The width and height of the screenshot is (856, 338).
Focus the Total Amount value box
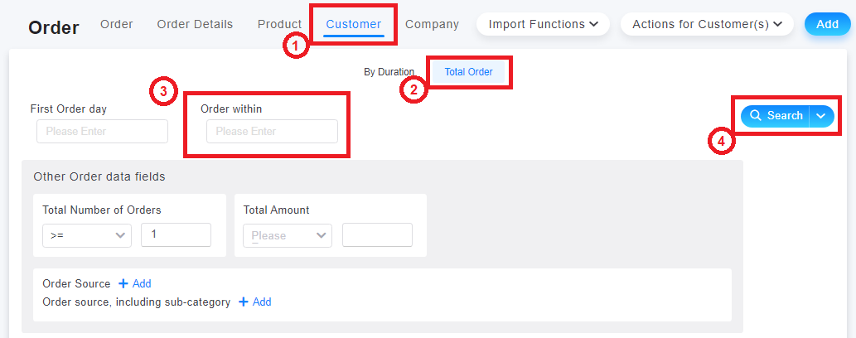point(377,234)
